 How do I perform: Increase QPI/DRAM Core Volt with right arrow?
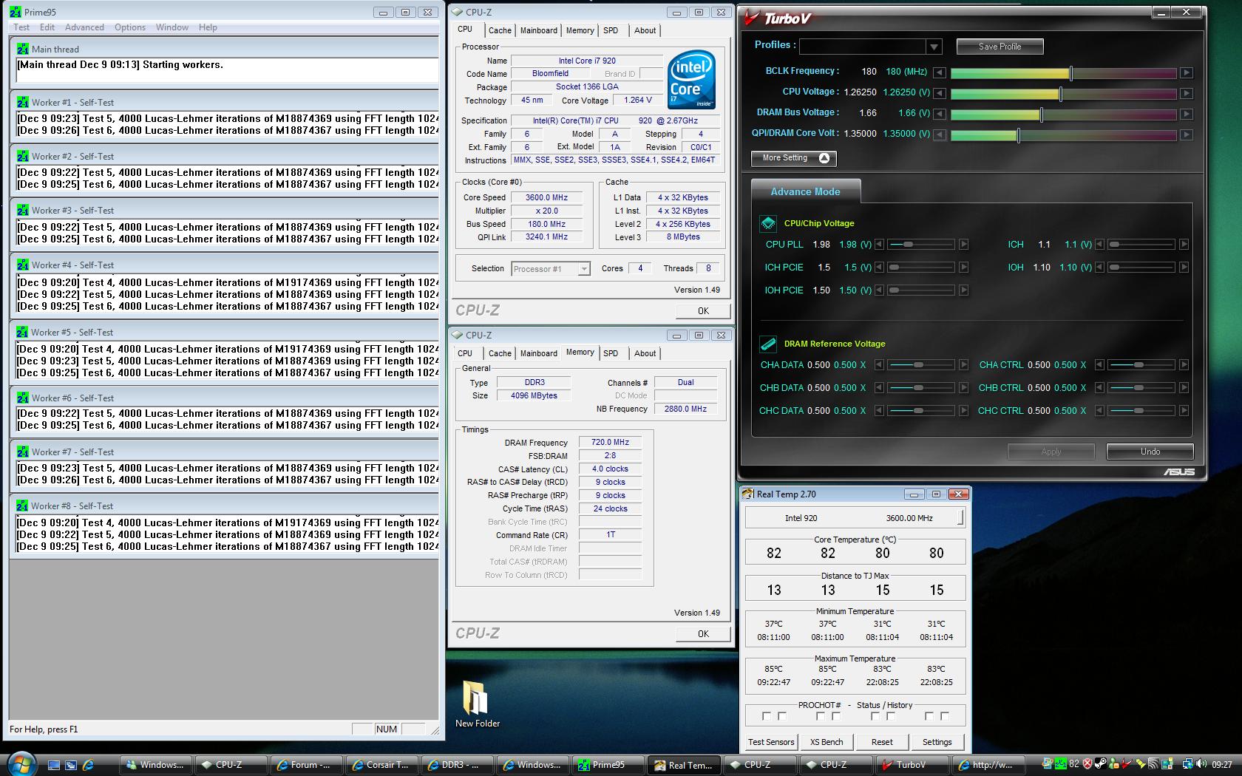1186,135
